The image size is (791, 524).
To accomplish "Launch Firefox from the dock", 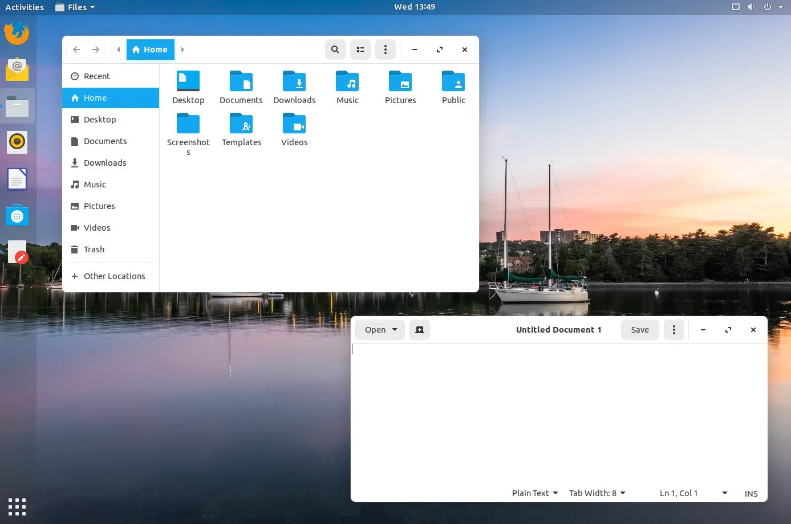I will pos(17,34).
